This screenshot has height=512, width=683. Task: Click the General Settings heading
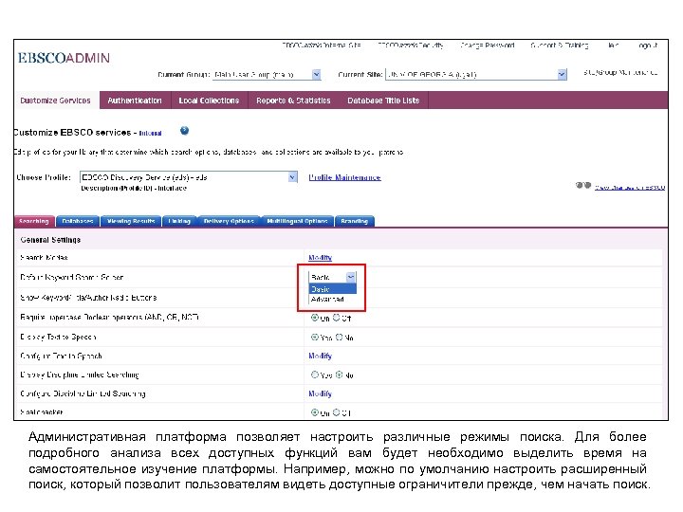point(50,240)
